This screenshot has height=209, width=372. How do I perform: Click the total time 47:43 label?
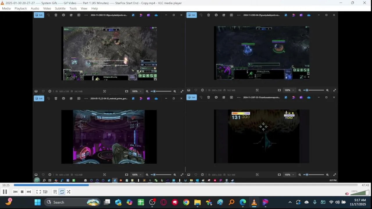(365, 185)
